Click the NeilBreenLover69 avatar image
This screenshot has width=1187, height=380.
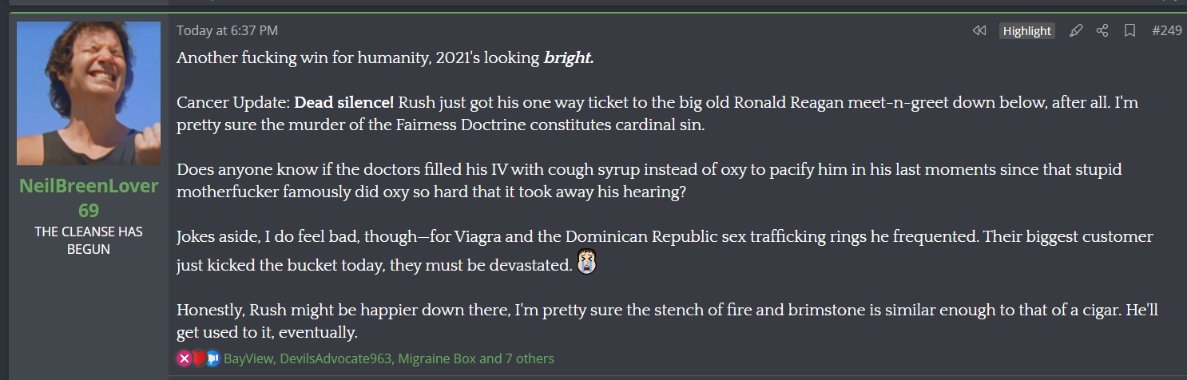(89, 93)
